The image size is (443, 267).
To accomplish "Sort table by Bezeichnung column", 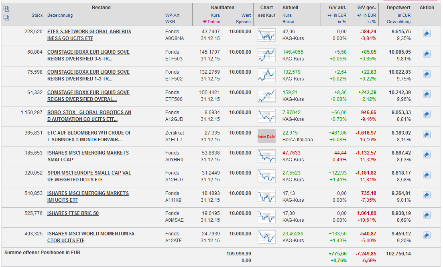I will pos(60,15).
